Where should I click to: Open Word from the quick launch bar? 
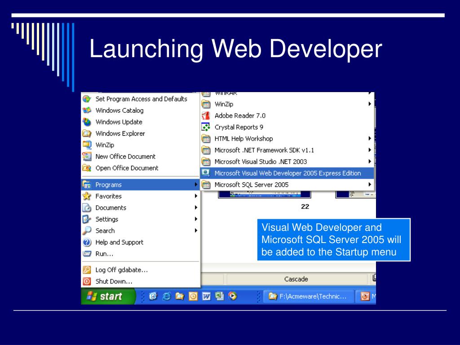pyautogui.click(x=206, y=296)
